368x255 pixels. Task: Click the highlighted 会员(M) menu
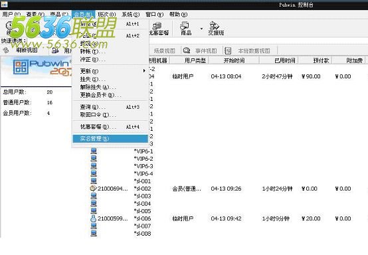[83, 15]
